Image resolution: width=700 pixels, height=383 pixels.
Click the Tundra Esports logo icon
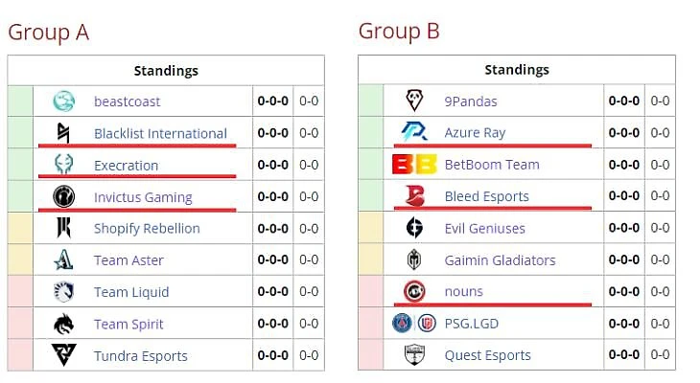(64, 355)
